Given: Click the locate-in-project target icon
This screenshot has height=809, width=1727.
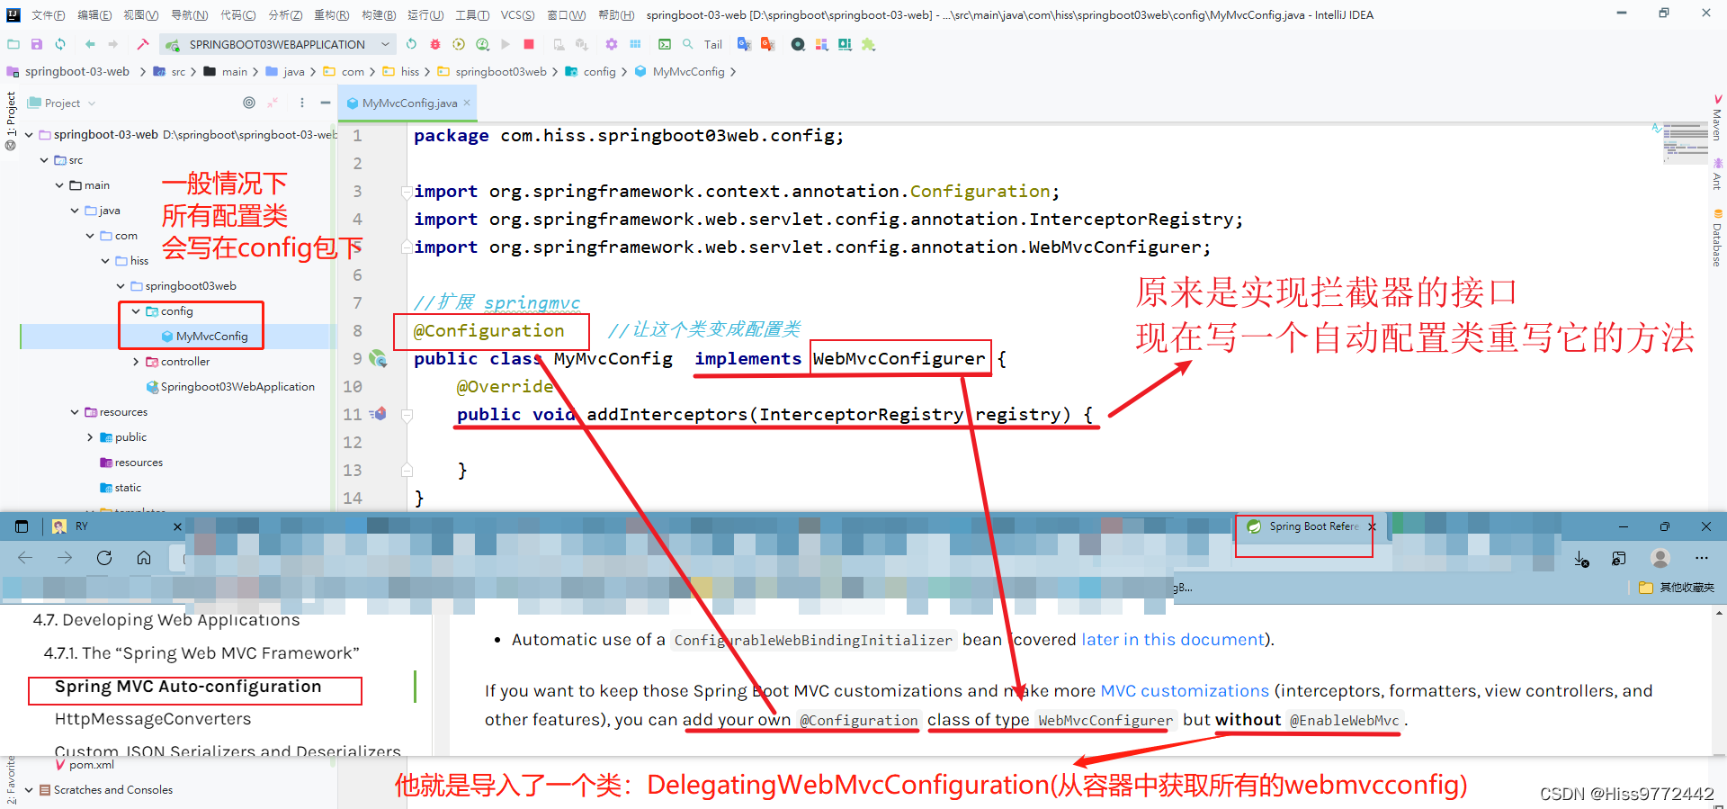Looking at the screenshot, I should [x=249, y=103].
